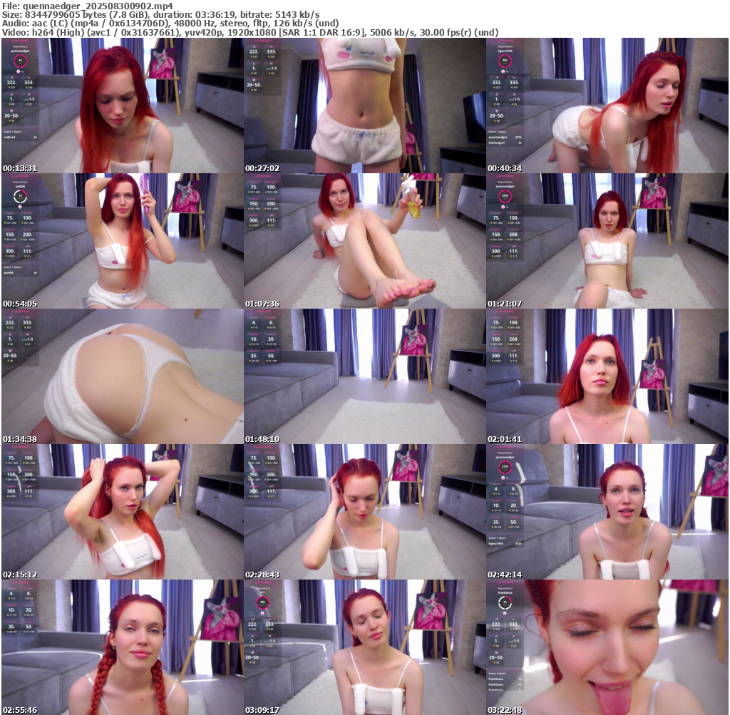Viewport: 730px width, 715px height.
Task: Click the frame labeled 00:54:05
Action: click(x=122, y=241)
